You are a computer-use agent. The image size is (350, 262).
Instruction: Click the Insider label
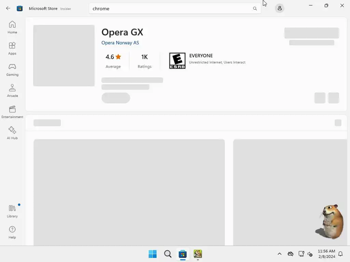(x=66, y=9)
